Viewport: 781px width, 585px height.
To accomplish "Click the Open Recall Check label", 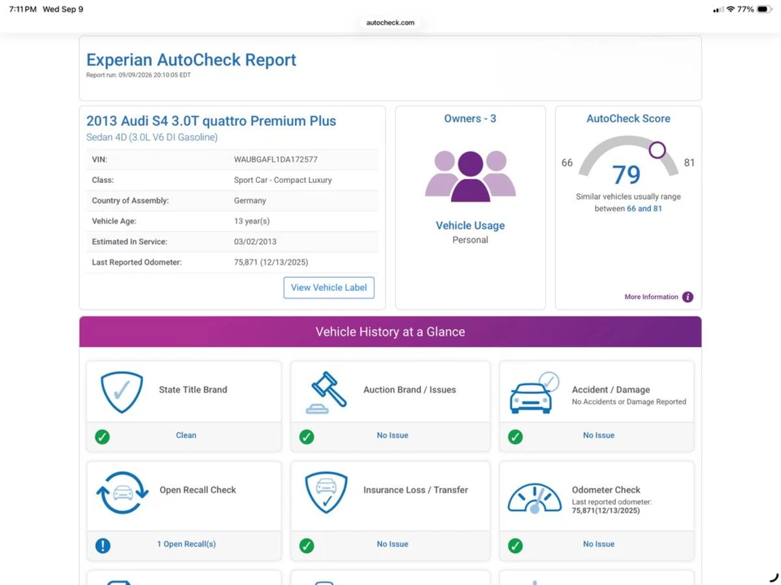I will click(x=197, y=490).
